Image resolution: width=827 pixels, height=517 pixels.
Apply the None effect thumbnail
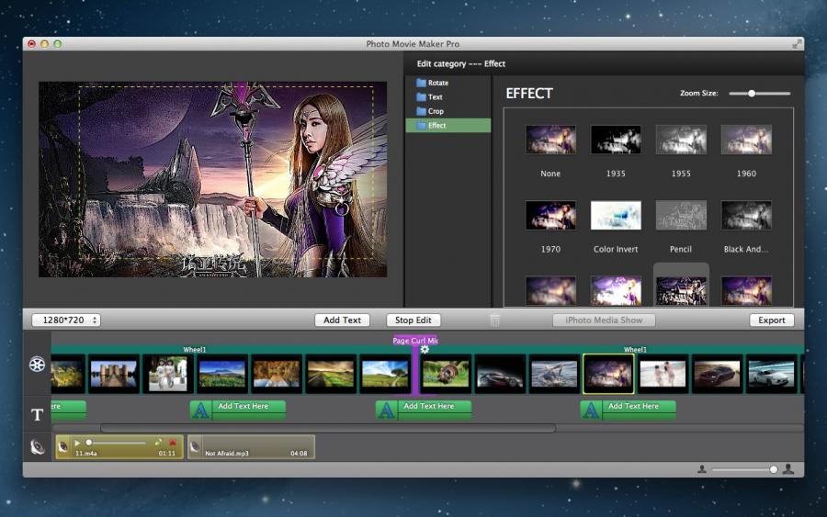550,140
